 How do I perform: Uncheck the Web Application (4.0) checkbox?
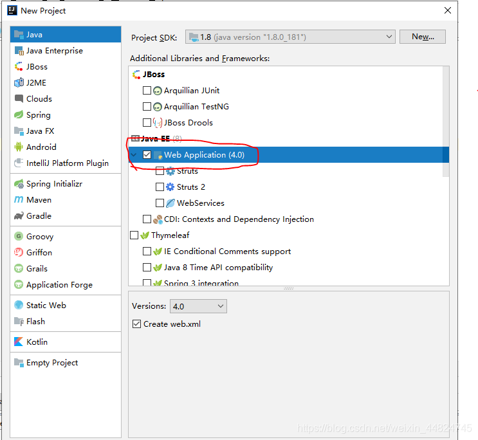tap(147, 154)
